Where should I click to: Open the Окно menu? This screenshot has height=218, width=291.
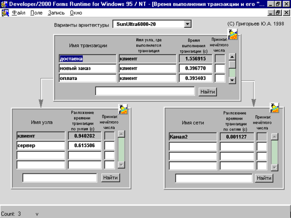(x=76, y=13)
